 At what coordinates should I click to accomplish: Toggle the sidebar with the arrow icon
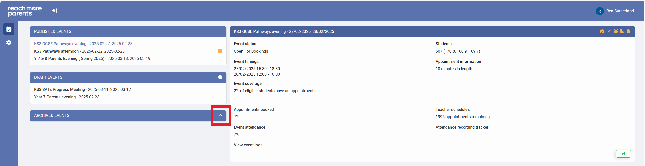(54, 11)
